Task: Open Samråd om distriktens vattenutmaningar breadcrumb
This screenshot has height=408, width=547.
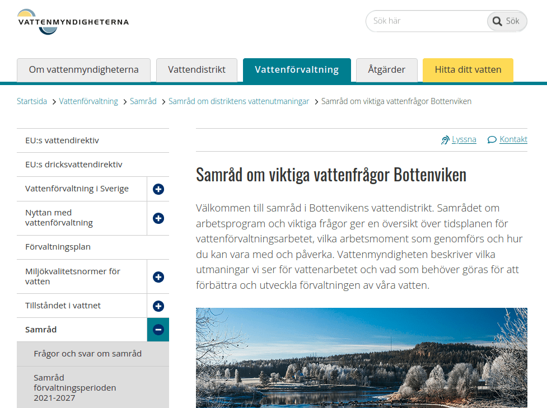Action: click(x=239, y=101)
